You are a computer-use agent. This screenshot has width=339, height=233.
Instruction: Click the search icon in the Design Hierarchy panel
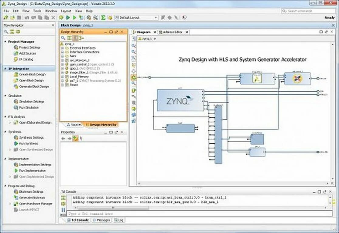[63, 38]
